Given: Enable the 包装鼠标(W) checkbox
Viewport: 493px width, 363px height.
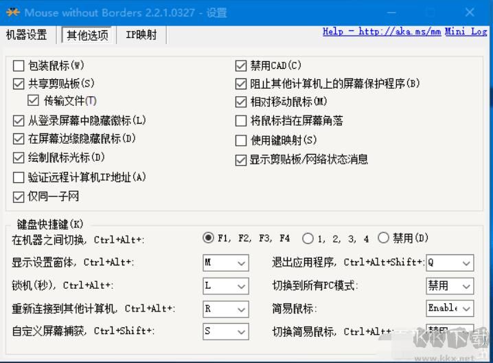Looking at the screenshot, I should point(19,66).
